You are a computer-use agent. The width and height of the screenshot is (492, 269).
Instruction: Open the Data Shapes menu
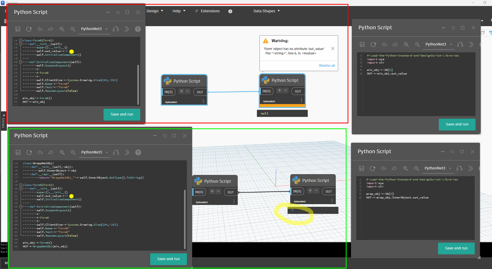pyautogui.click(x=266, y=11)
